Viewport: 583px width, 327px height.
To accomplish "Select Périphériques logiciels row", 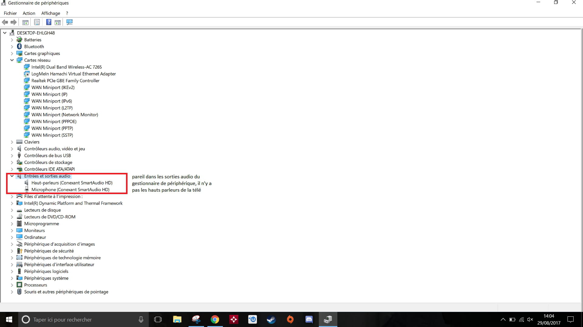I will click(46, 271).
